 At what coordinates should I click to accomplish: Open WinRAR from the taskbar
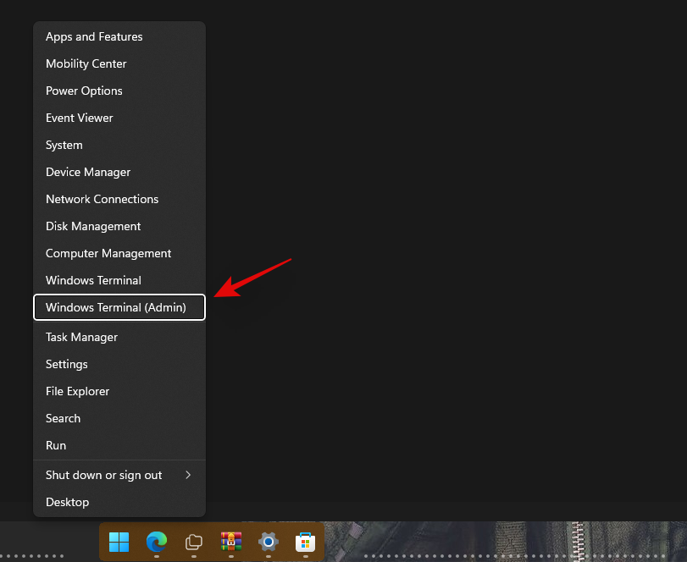pyautogui.click(x=231, y=541)
